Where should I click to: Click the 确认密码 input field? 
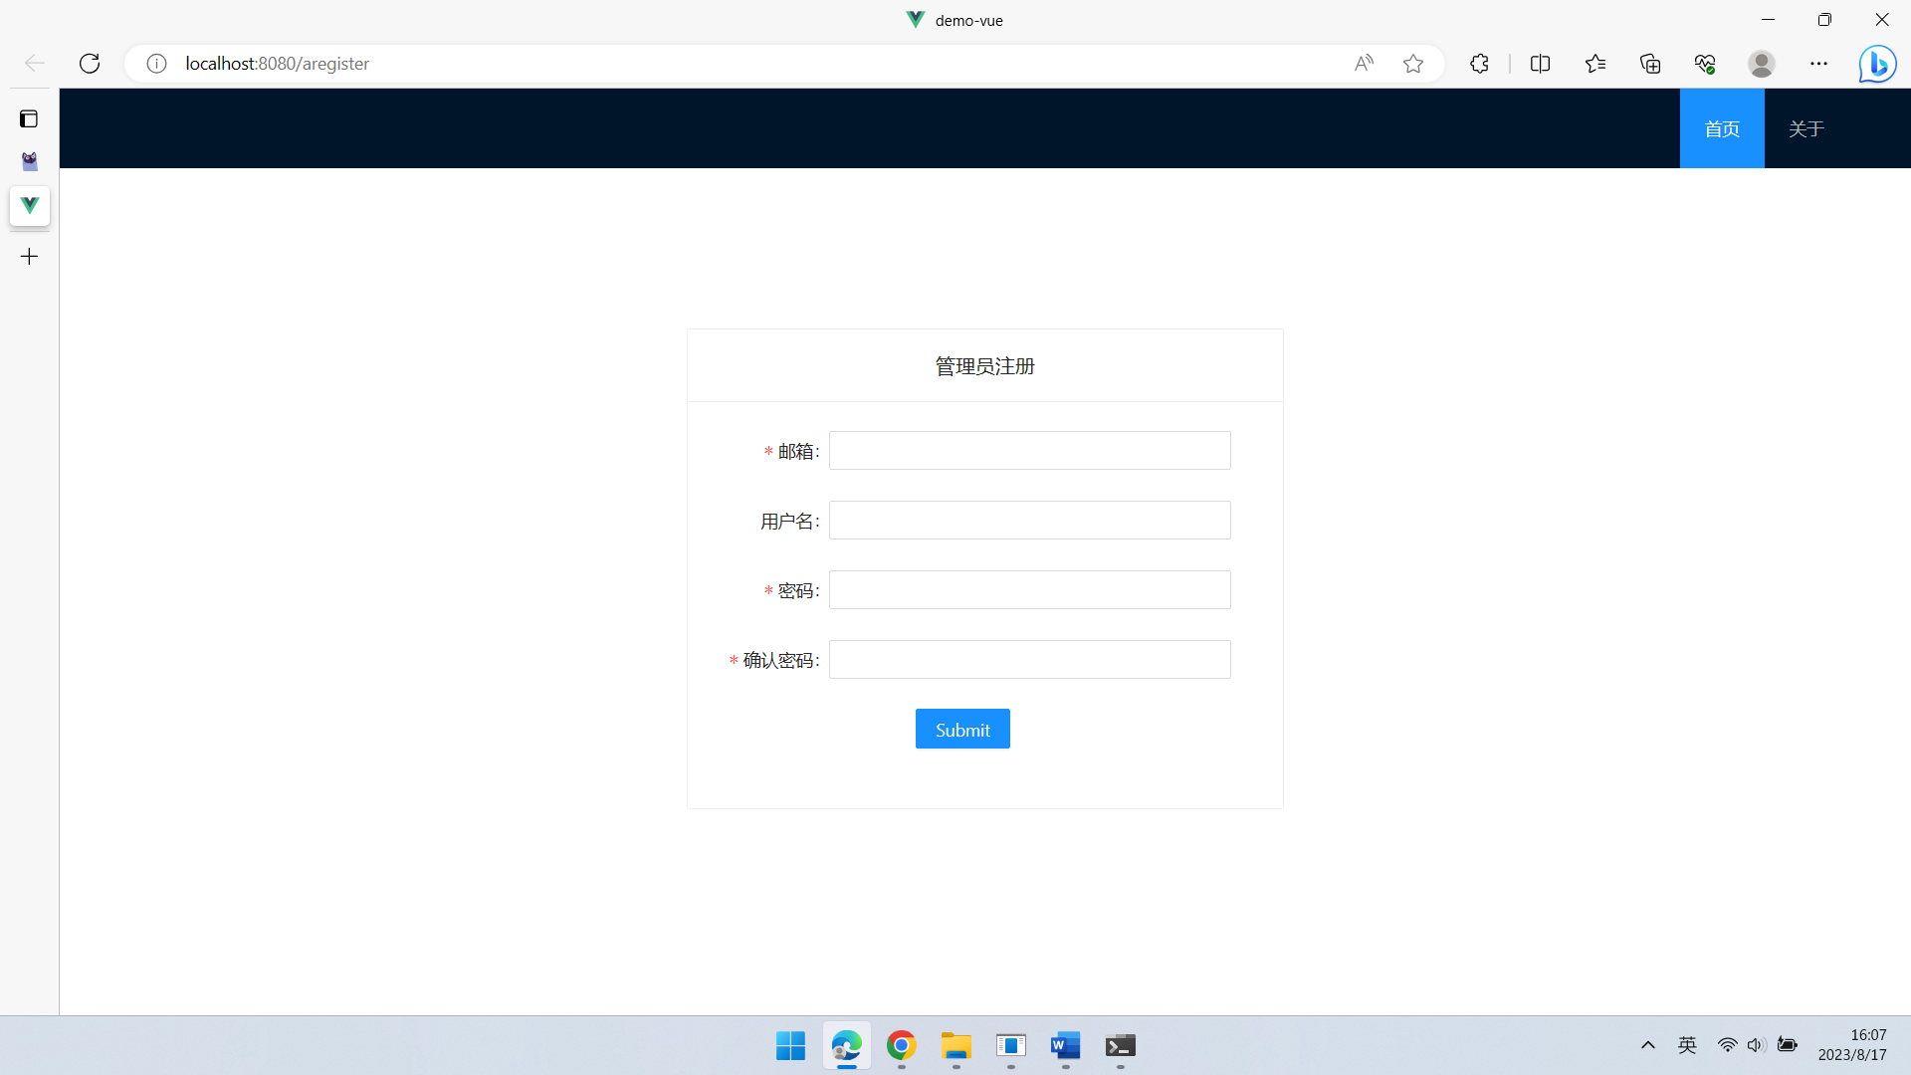(1029, 660)
